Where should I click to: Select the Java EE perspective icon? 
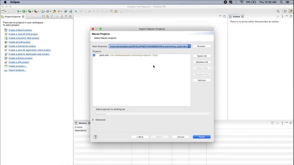[x=291, y=11]
